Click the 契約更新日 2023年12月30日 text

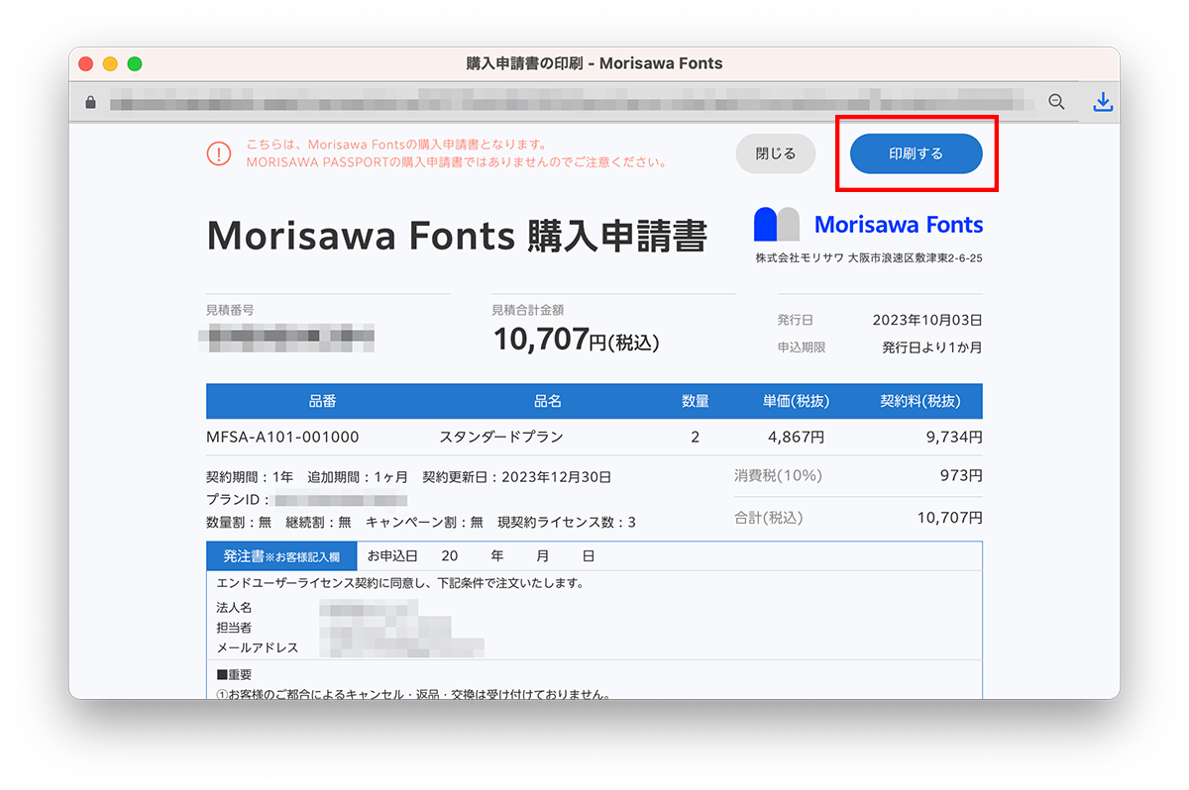(516, 477)
